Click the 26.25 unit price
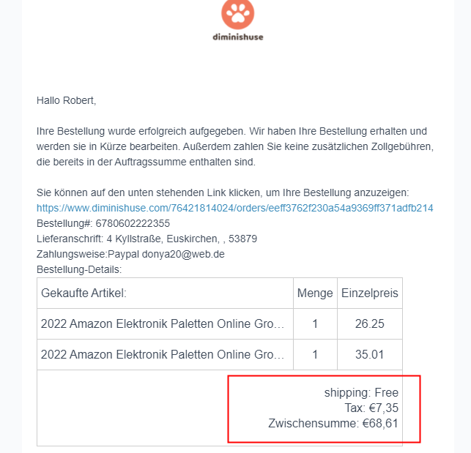Viewport: 471px width, 453px height. (369, 323)
